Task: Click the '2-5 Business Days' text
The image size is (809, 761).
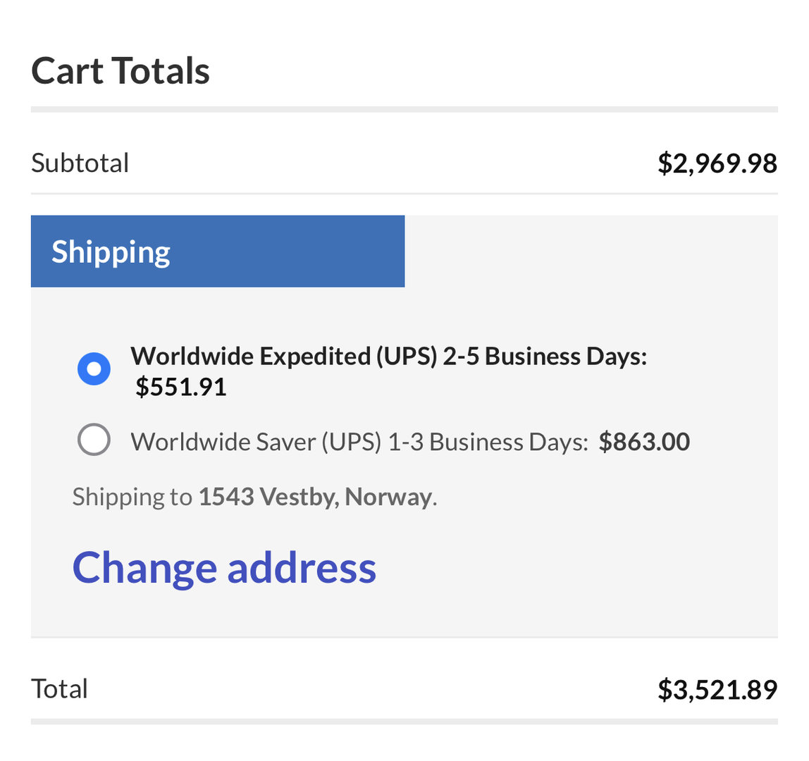Action: (543, 357)
